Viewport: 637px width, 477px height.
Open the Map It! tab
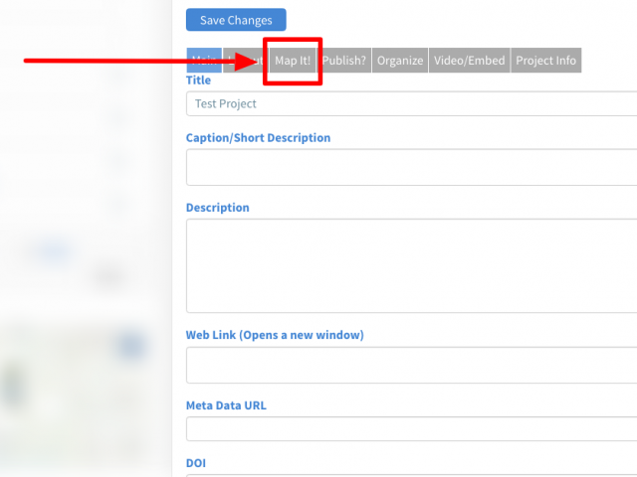293,61
